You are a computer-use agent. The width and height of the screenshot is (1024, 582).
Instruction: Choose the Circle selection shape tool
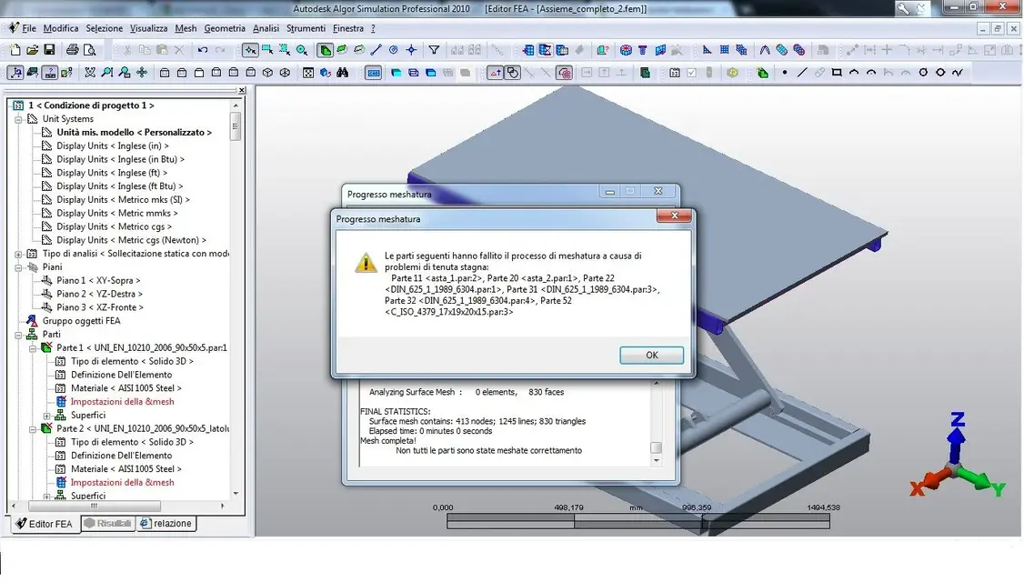coord(302,50)
